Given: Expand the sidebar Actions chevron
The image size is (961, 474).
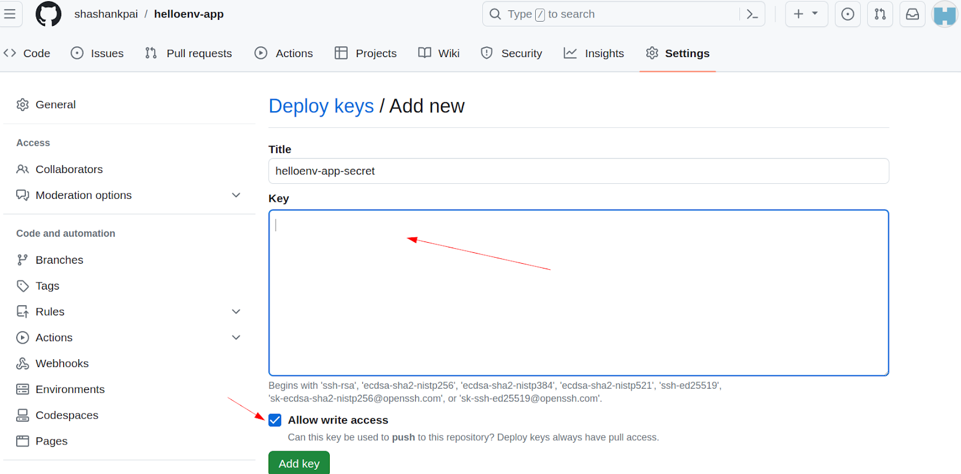Looking at the screenshot, I should point(236,338).
